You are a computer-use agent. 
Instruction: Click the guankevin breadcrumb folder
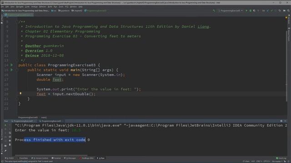pos(64,11)
